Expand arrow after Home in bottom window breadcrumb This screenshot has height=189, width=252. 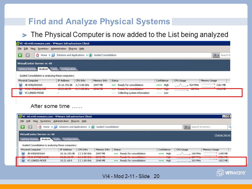pos(52,127)
